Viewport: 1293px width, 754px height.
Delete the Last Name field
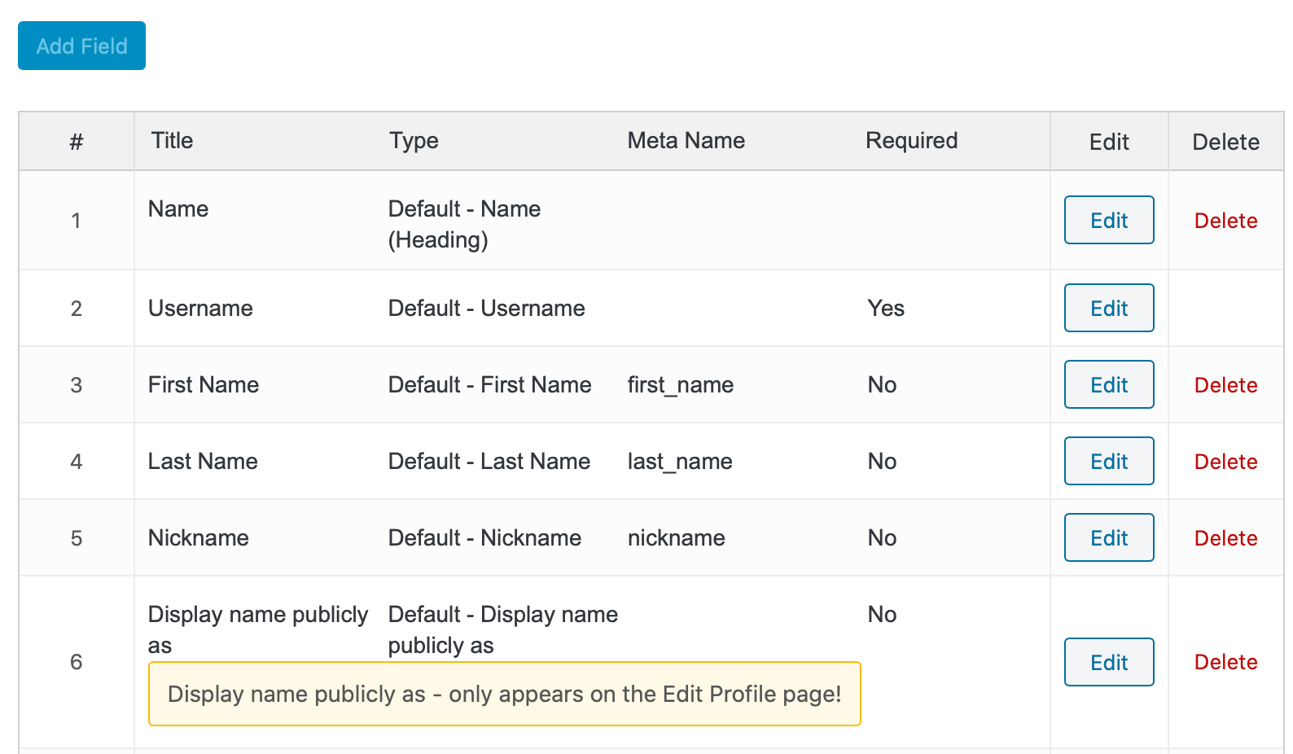point(1225,462)
